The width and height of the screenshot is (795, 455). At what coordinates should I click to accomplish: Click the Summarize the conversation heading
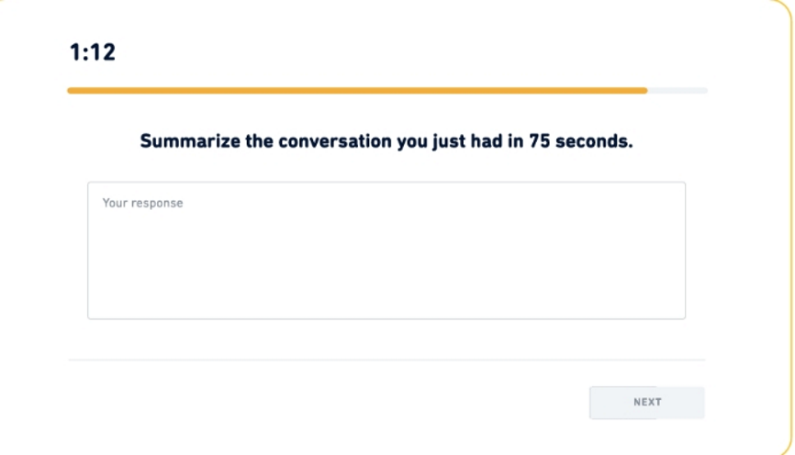pos(386,143)
